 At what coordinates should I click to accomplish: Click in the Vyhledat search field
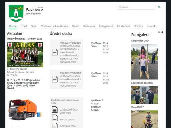coord(136,7)
